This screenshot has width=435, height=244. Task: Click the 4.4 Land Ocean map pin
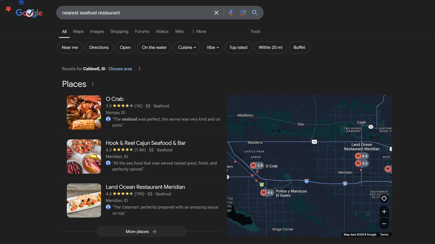pos(362,156)
